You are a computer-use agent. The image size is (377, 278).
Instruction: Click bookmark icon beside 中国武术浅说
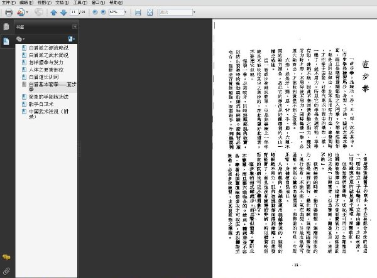click(24, 112)
